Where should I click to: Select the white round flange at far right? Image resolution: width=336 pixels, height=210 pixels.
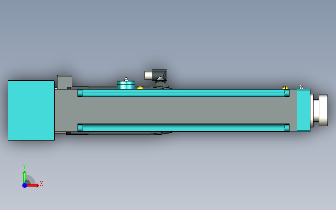tap(323, 110)
